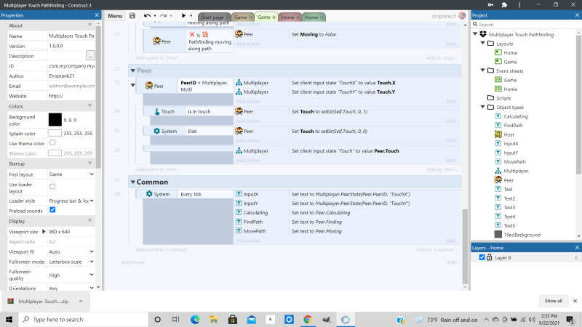
Task: Pick the black Background color swatch
Action: click(55, 120)
